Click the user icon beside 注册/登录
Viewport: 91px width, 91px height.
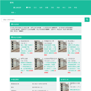(x=14, y=8)
